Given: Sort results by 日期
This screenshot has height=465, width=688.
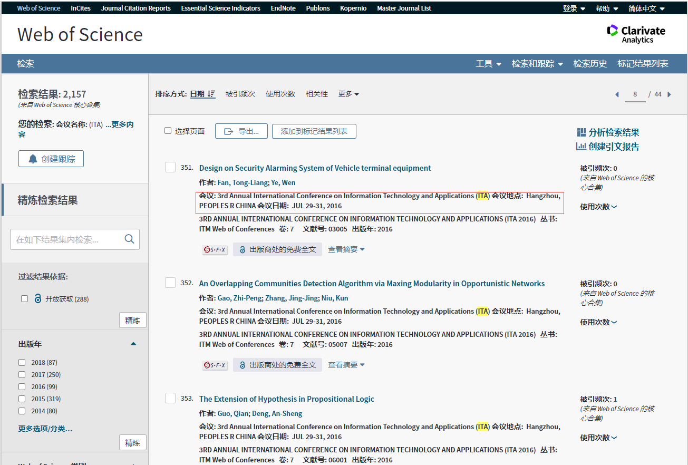Looking at the screenshot, I should pos(197,94).
